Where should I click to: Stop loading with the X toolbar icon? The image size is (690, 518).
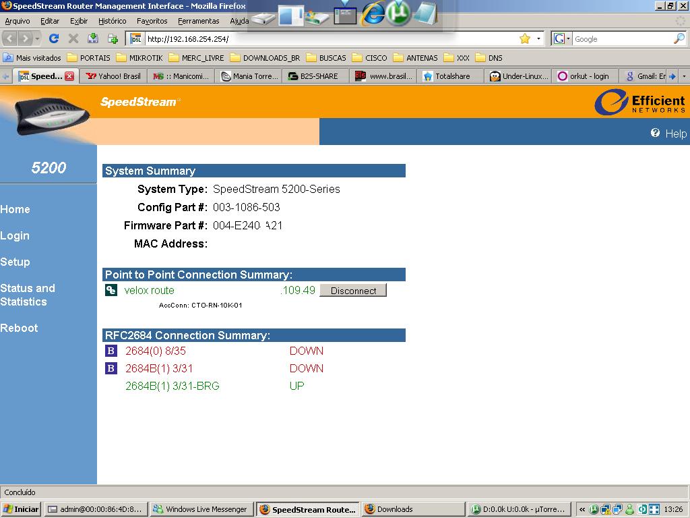73,38
